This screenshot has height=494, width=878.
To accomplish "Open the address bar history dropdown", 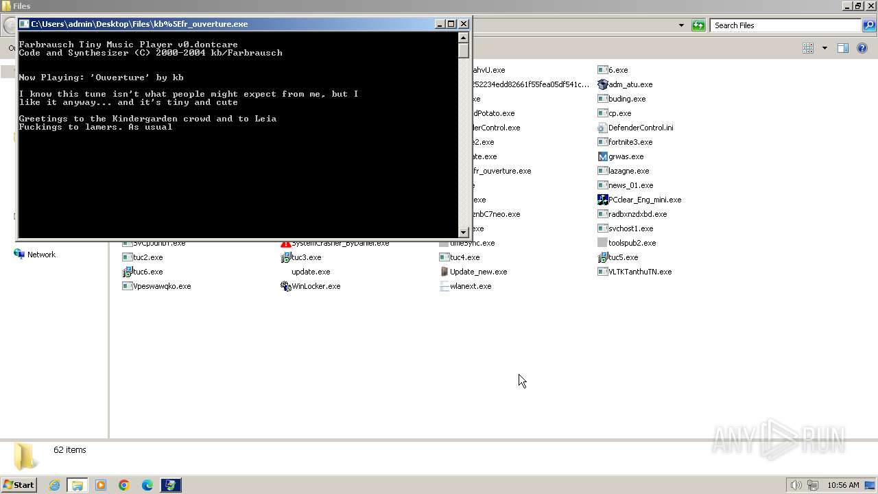I will tap(681, 25).
